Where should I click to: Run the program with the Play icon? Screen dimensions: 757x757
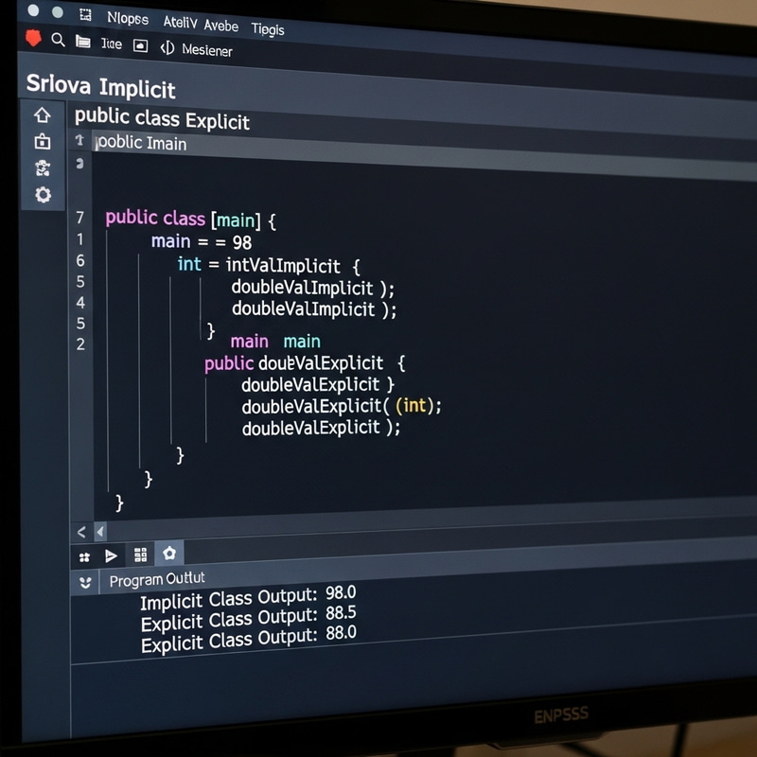111,555
